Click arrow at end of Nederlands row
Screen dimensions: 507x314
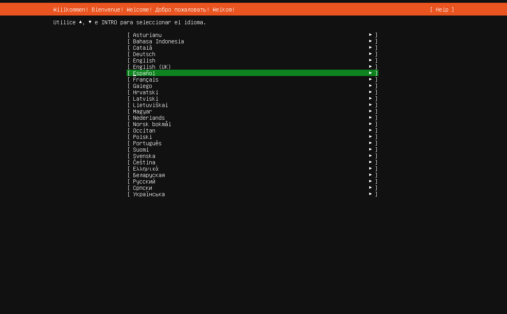tap(370, 117)
